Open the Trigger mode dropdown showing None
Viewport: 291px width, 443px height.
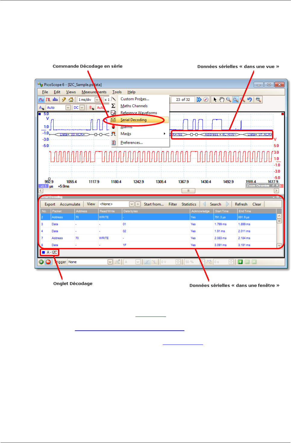point(110,262)
